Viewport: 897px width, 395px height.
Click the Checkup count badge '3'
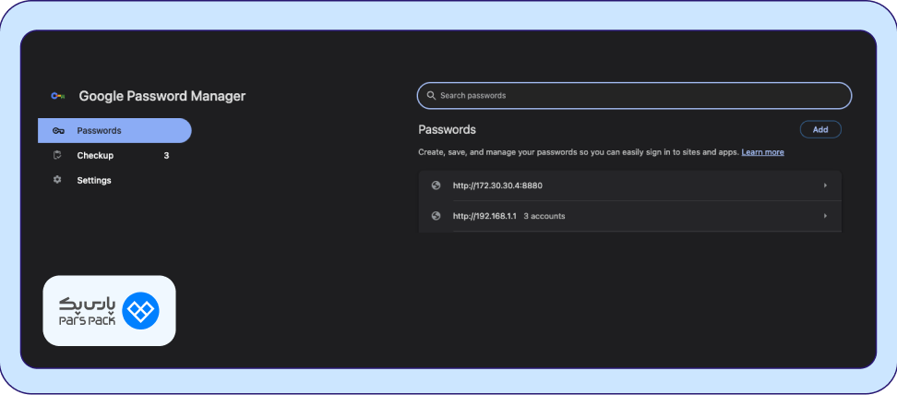click(166, 155)
